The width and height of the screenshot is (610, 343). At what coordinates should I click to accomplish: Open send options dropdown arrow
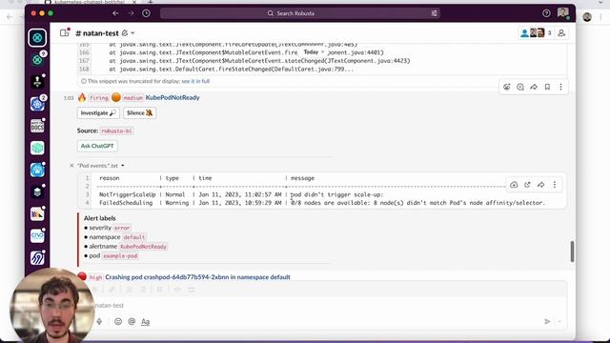pos(559,322)
